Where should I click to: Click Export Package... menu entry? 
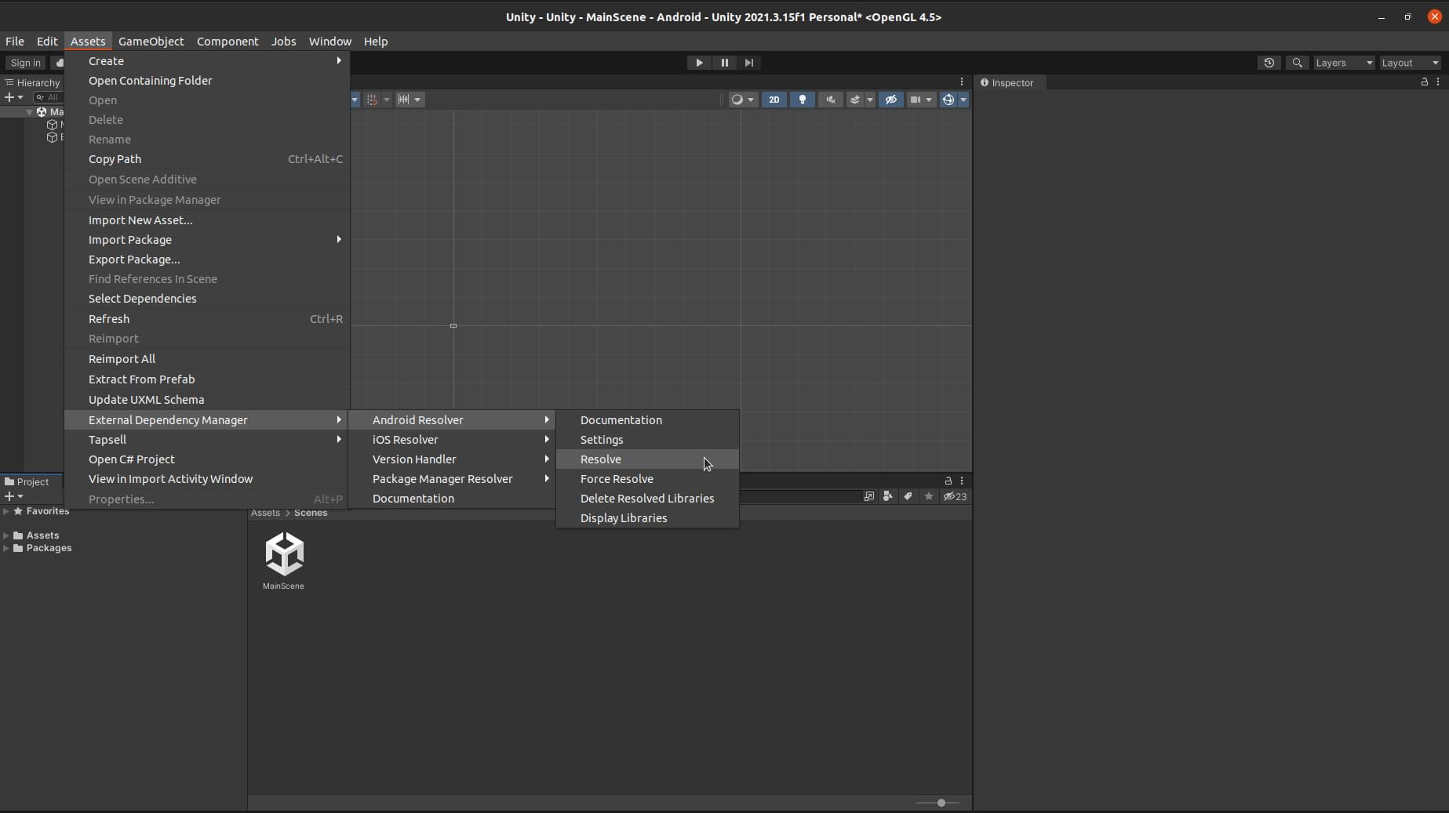207,260
